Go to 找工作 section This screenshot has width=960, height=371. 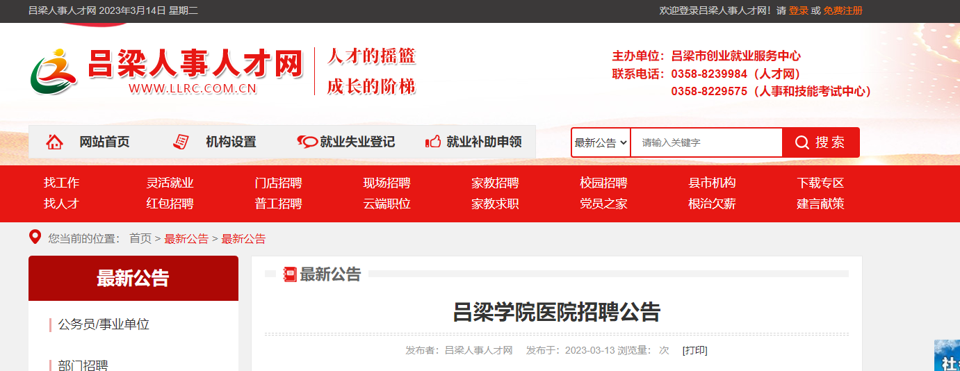62,183
